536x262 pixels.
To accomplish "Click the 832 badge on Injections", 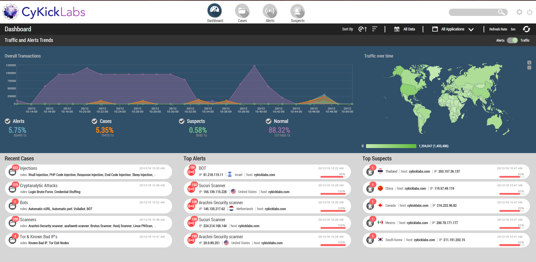I will [x=15, y=168].
